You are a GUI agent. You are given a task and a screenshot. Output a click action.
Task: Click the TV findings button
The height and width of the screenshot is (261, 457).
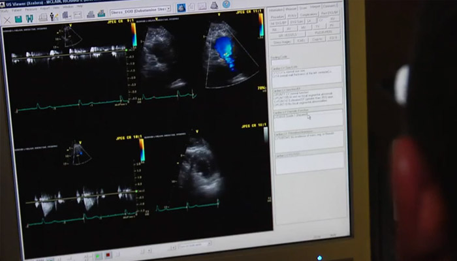[x=318, y=27]
